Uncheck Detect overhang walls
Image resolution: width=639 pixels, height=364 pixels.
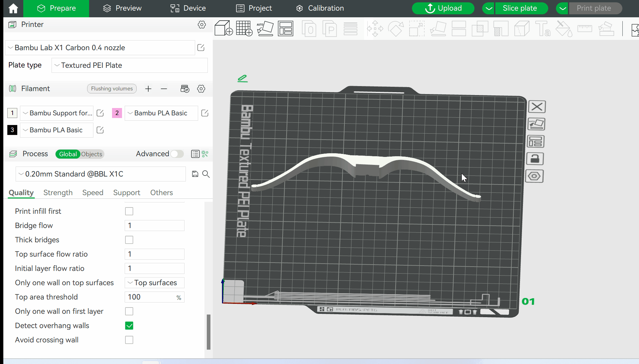coord(129,325)
